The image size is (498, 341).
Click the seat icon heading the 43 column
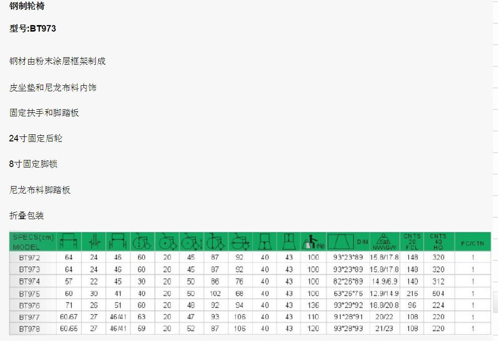288,242
